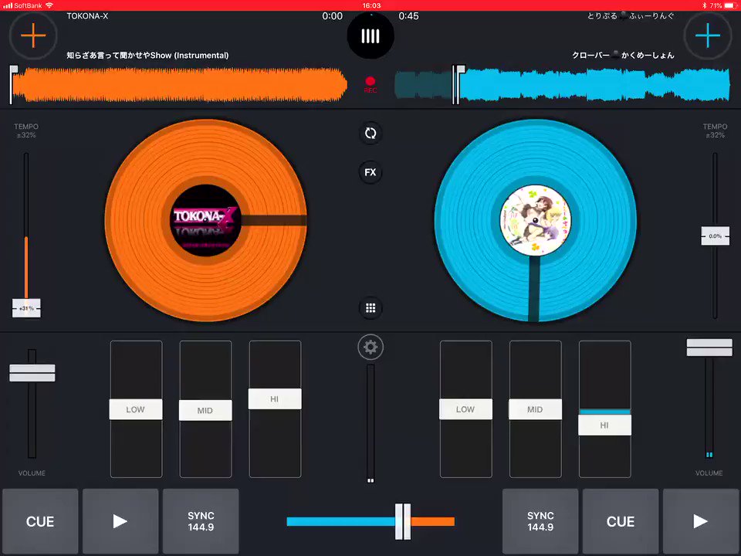
Task: Click the right track title クローバー かくめーしょん
Action: click(x=623, y=55)
